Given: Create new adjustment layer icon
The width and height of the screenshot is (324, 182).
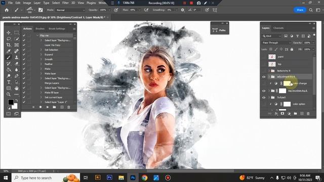Looking at the screenshot, I should tap(289, 113).
